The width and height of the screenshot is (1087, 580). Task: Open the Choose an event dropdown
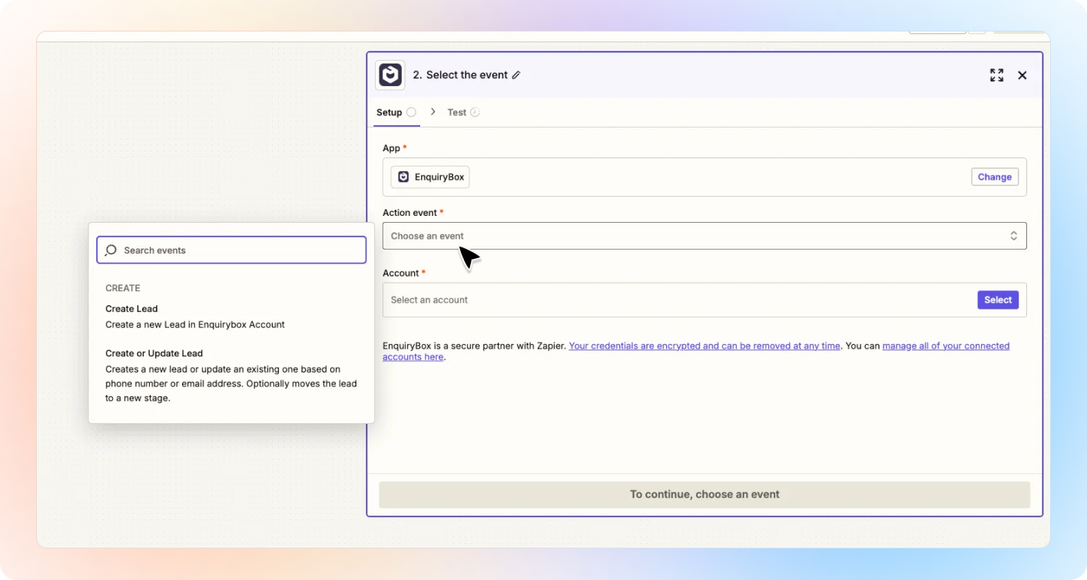[704, 236]
